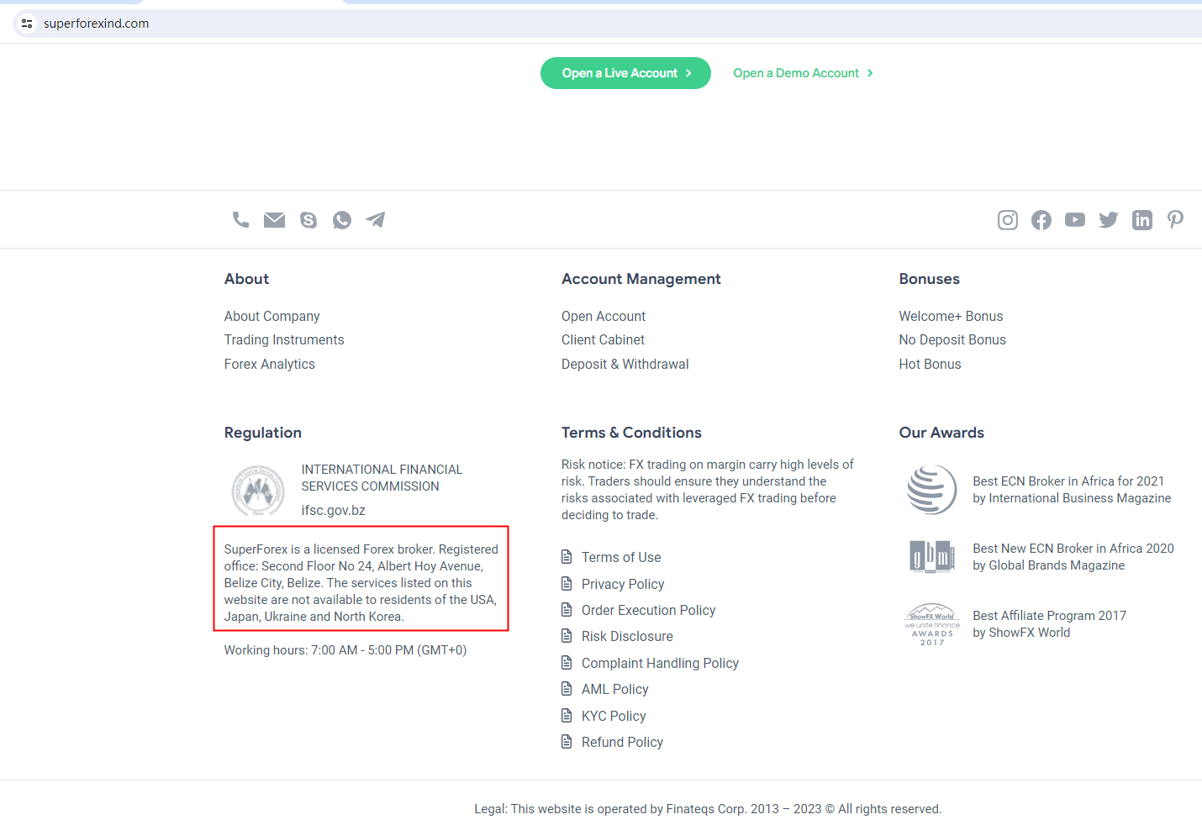
Task: Open the Refund Policy link
Action: point(622,742)
